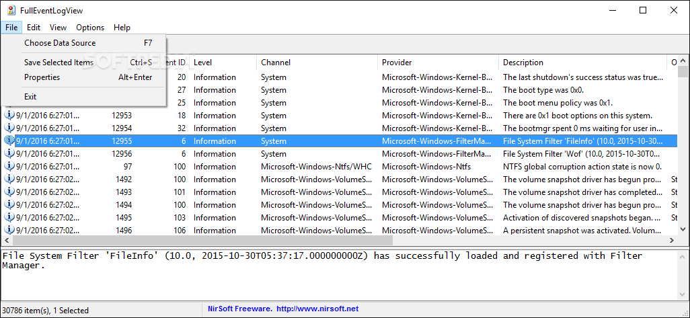The width and height of the screenshot is (690, 318).
Task: Click Event ID cell 103
Action: pos(180,218)
